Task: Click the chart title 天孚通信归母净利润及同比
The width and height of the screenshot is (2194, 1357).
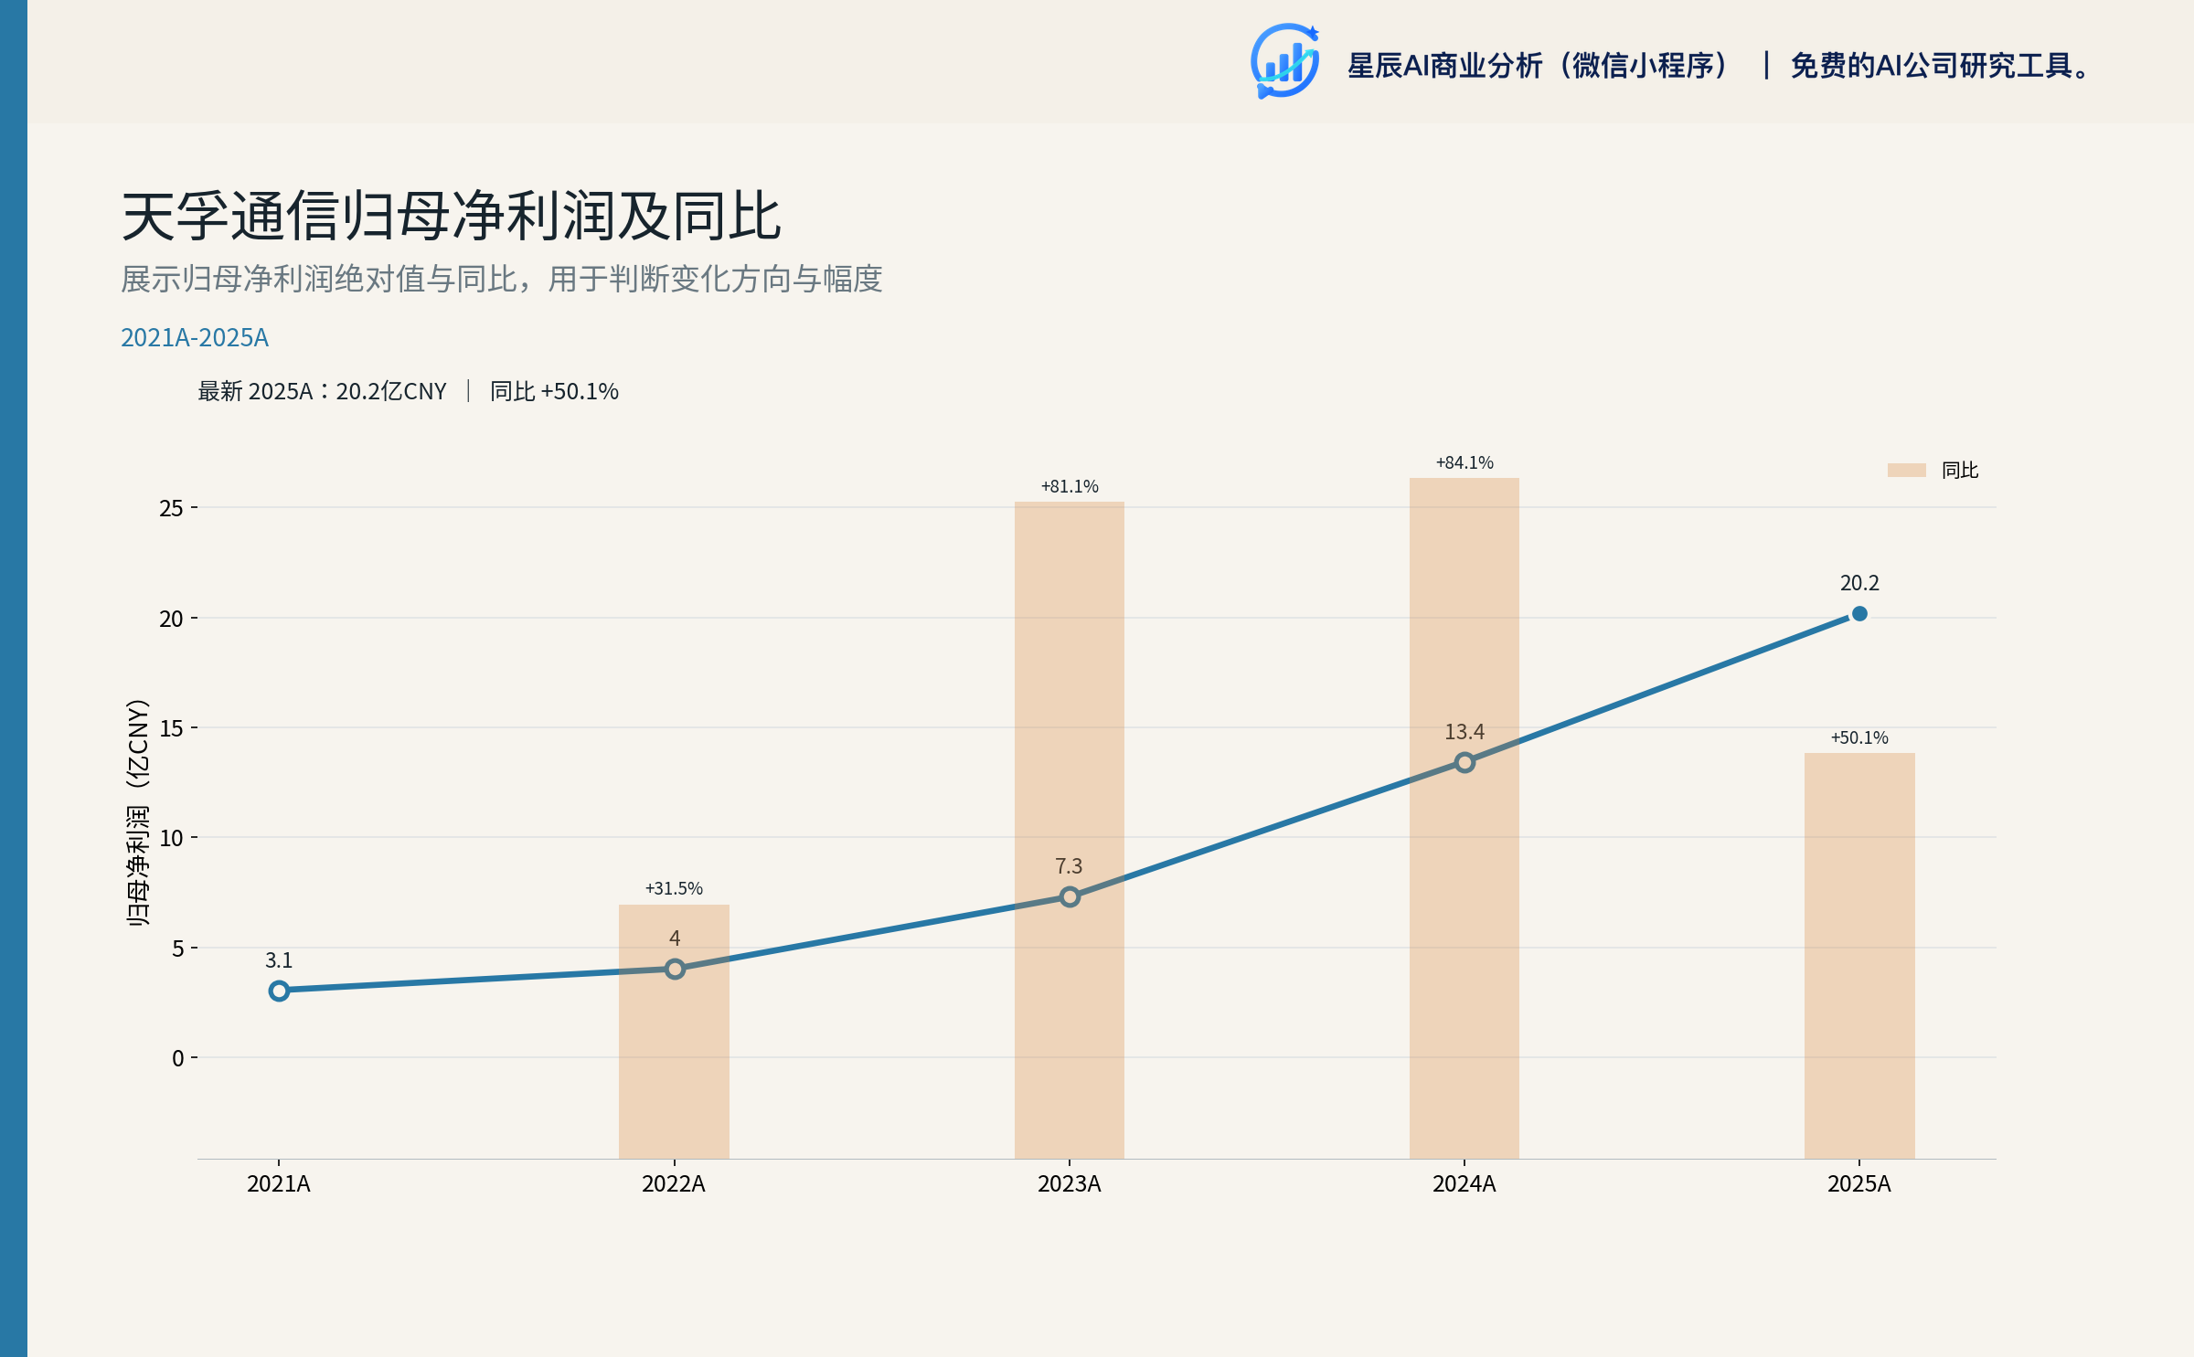Action: coord(451,217)
